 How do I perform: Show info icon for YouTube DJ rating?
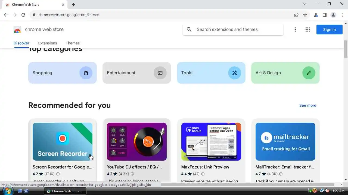pyautogui.click(x=132, y=174)
